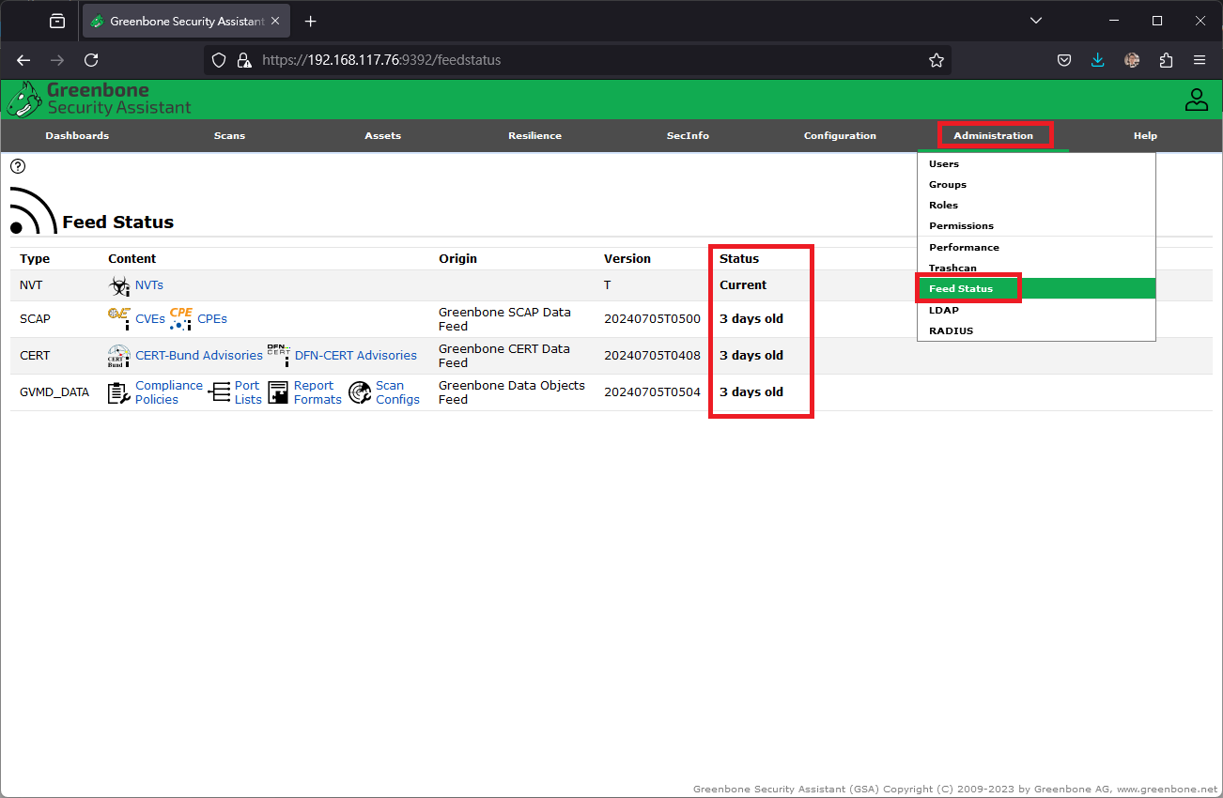Image resolution: width=1223 pixels, height=798 pixels.
Task: Click the Greenbone CERT Data Feed text
Action: pos(504,356)
